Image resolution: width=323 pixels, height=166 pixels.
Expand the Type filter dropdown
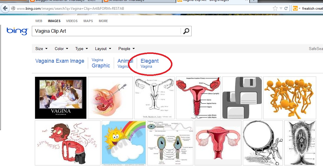tap(82, 49)
